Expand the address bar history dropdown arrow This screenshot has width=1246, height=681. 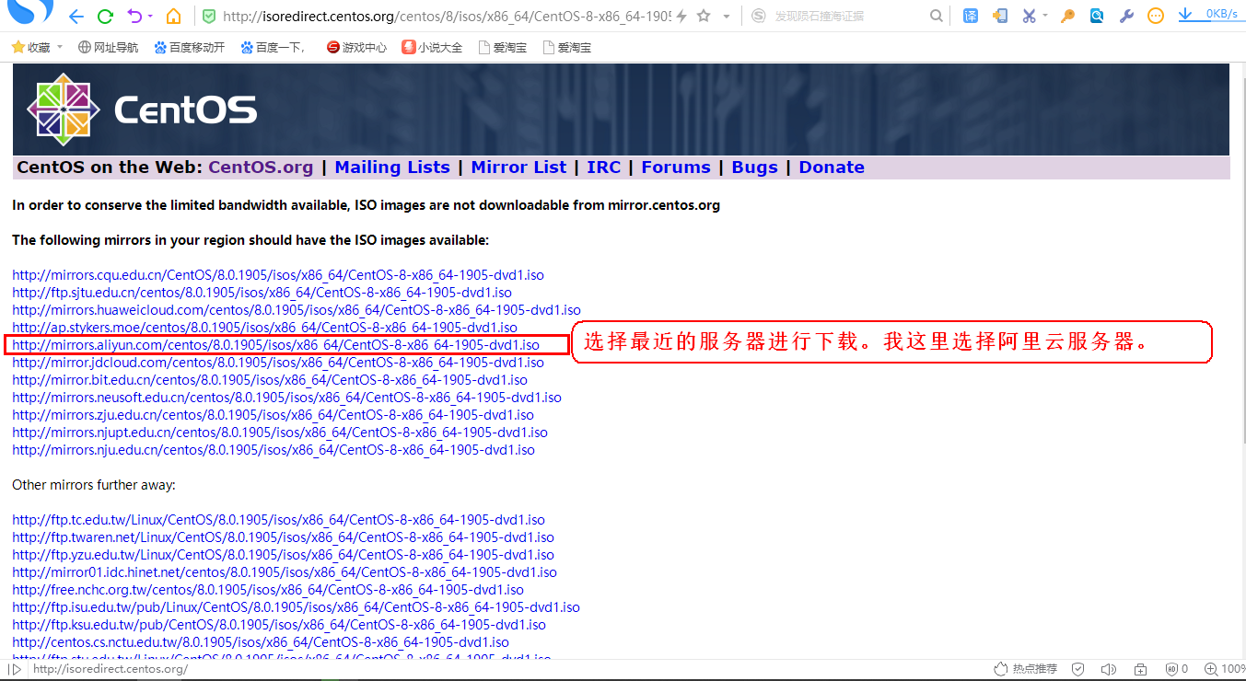(x=727, y=17)
